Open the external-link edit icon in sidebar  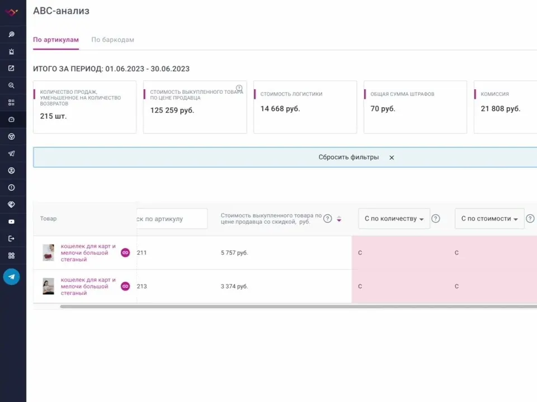(x=11, y=68)
